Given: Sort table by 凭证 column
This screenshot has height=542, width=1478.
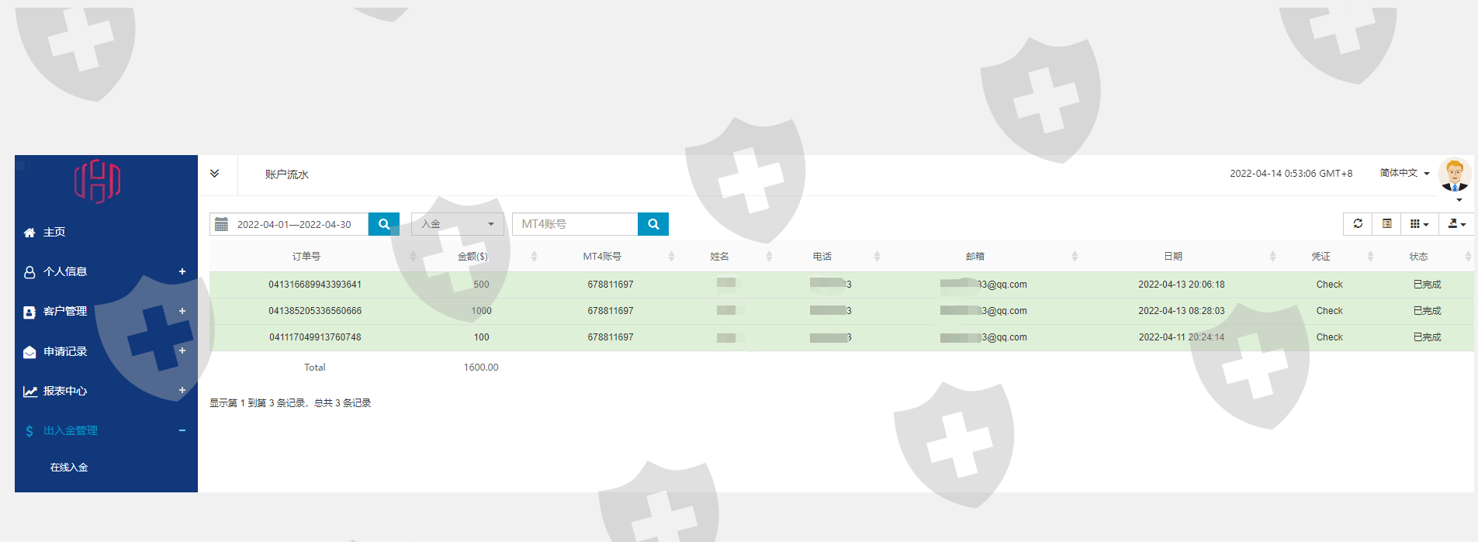Looking at the screenshot, I should (x=1328, y=256).
